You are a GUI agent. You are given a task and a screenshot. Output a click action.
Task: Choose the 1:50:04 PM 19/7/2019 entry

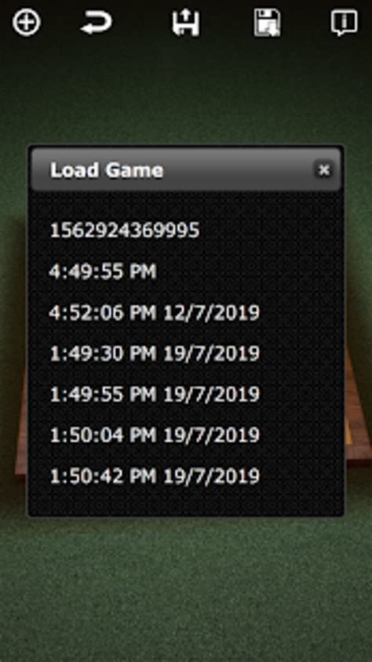point(155,435)
